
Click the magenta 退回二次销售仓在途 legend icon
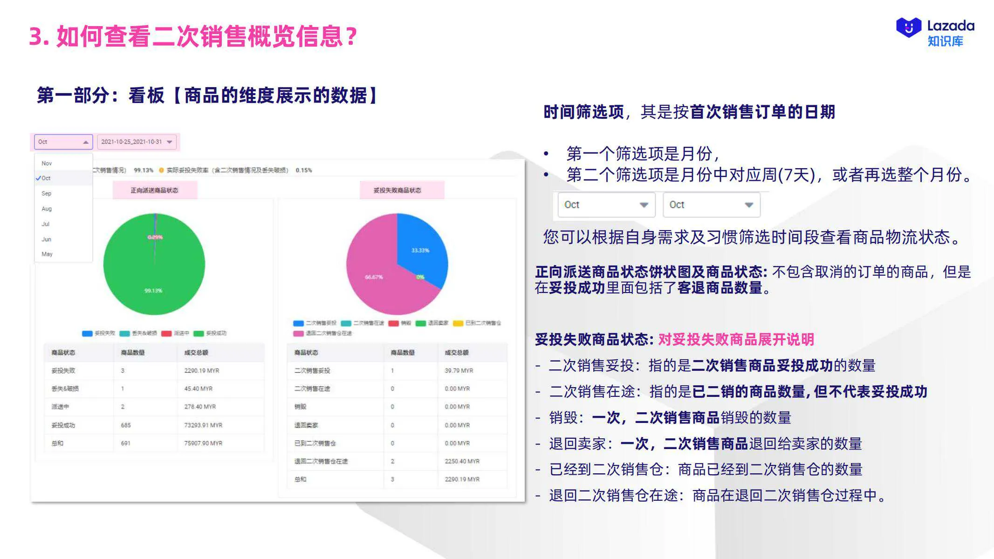(298, 334)
